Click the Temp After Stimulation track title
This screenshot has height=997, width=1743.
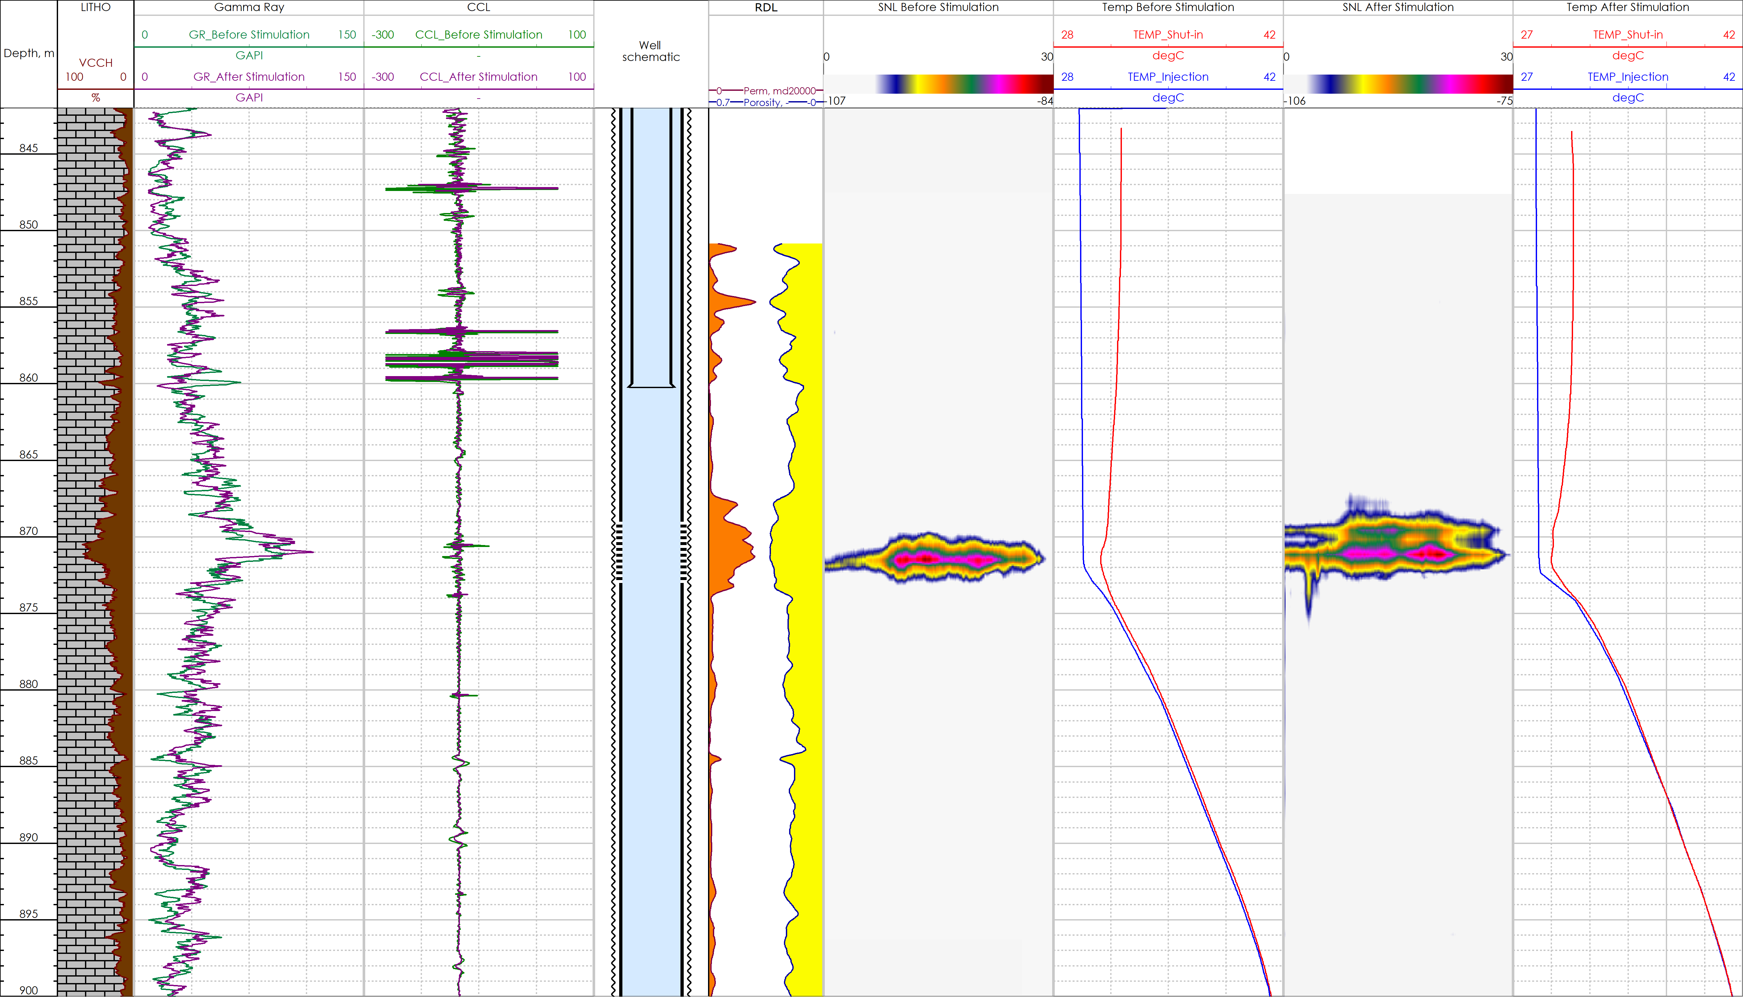tap(1627, 7)
